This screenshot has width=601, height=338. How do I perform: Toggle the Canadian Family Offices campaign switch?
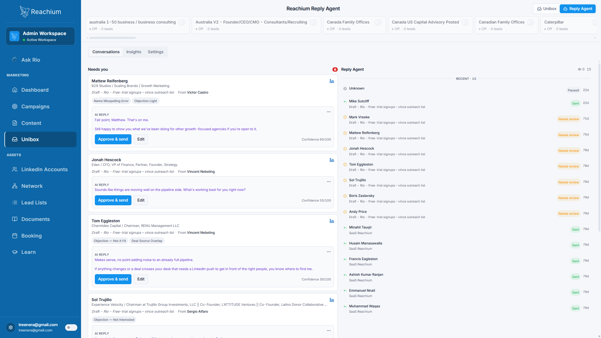click(531, 22)
